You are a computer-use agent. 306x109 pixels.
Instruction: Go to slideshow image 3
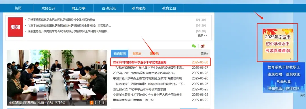point(95,102)
